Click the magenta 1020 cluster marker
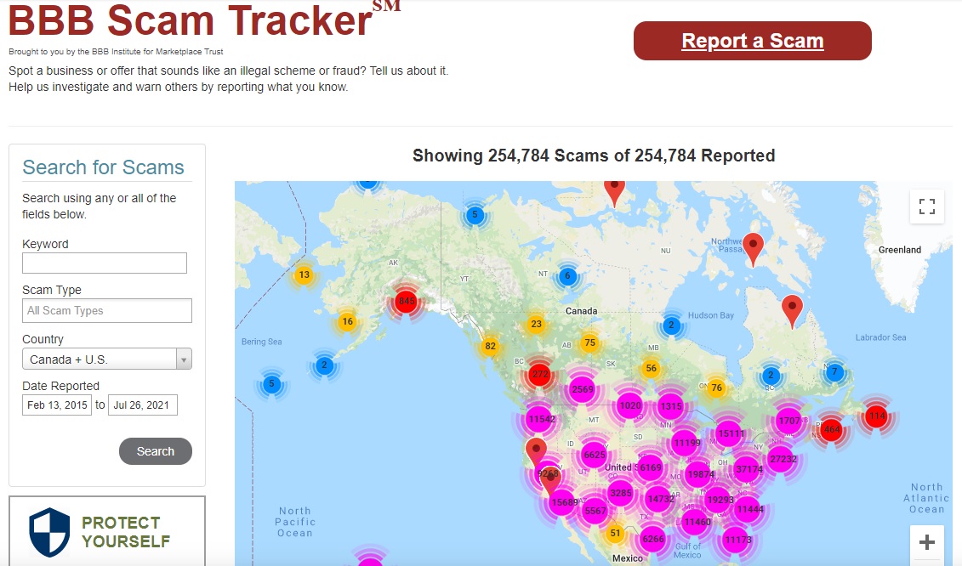The width and height of the screenshot is (962, 566). [x=630, y=405]
